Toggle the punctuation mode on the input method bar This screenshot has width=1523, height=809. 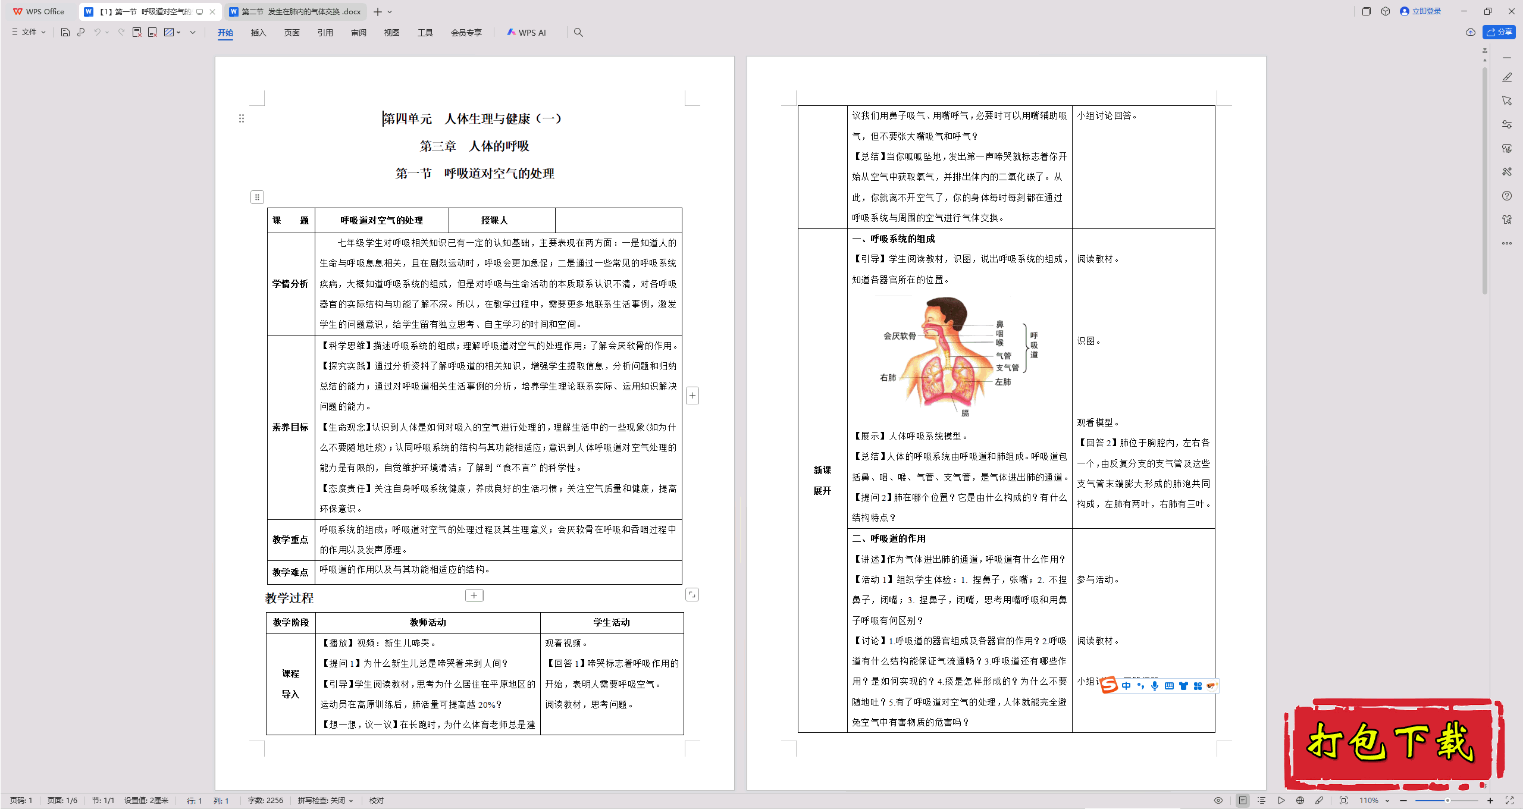[1140, 686]
